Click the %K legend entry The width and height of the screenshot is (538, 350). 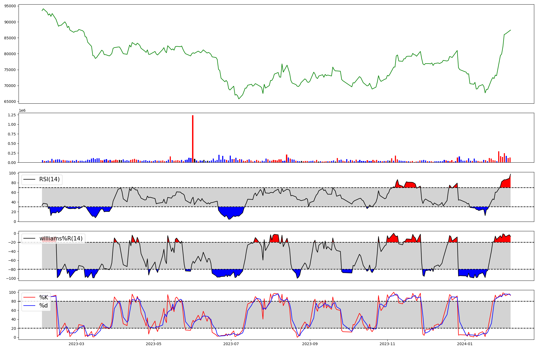[x=44, y=297]
